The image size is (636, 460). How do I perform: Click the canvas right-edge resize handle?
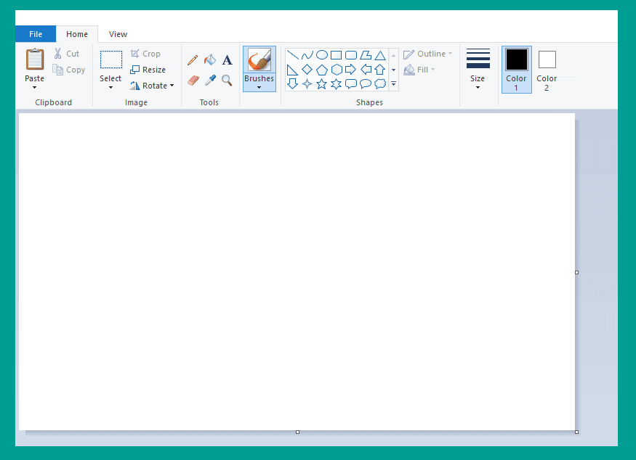577,273
